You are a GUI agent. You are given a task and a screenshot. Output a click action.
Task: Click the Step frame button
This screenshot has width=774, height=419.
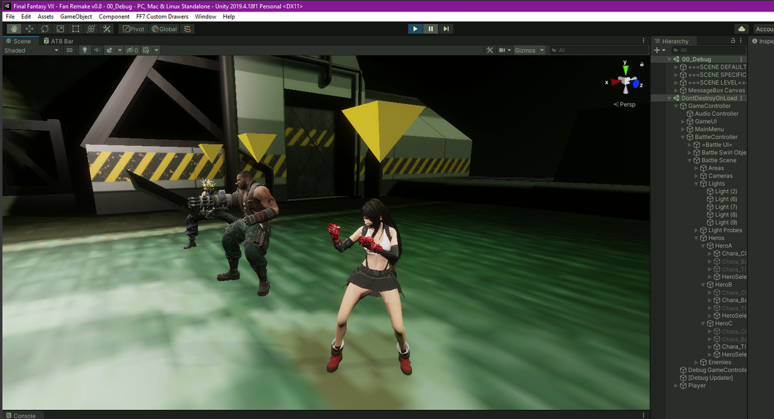(446, 28)
